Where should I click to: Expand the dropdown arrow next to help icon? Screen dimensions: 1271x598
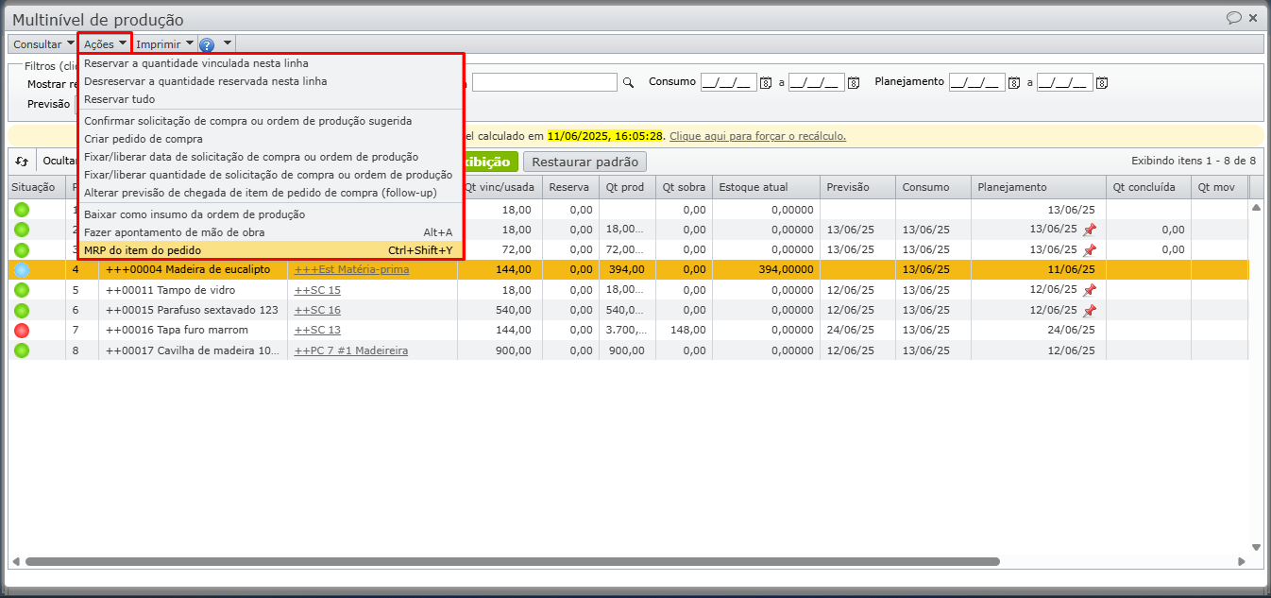[x=228, y=44]
